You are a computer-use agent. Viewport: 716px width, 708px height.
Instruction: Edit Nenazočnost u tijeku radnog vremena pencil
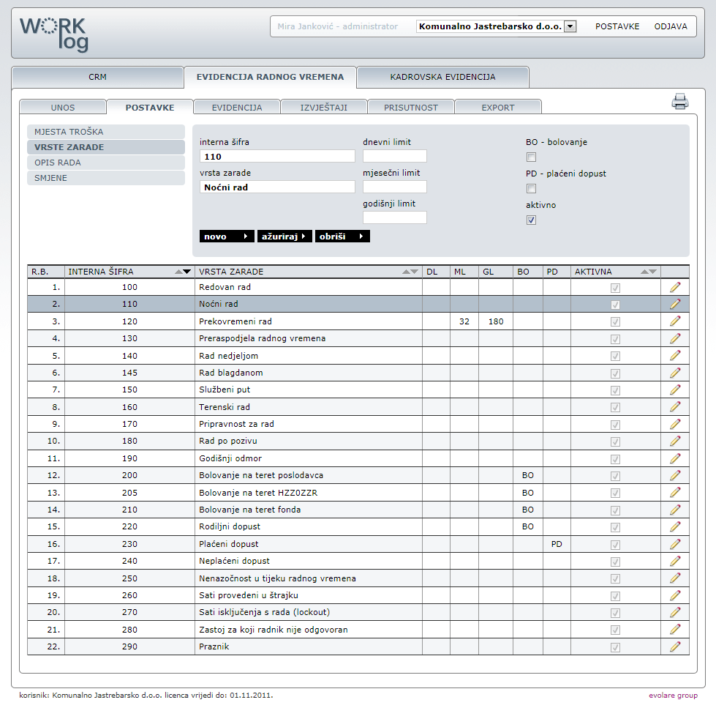coord(675,578)
